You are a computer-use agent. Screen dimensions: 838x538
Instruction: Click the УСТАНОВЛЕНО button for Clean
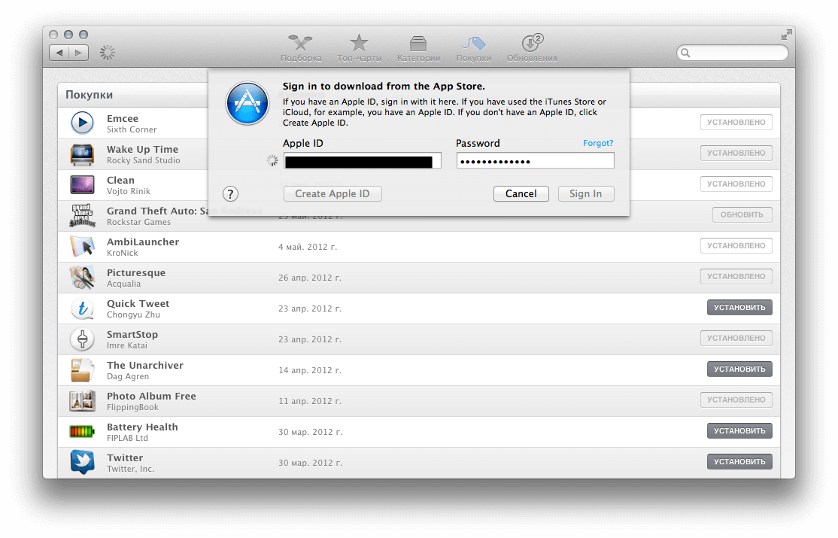[736, 184]
